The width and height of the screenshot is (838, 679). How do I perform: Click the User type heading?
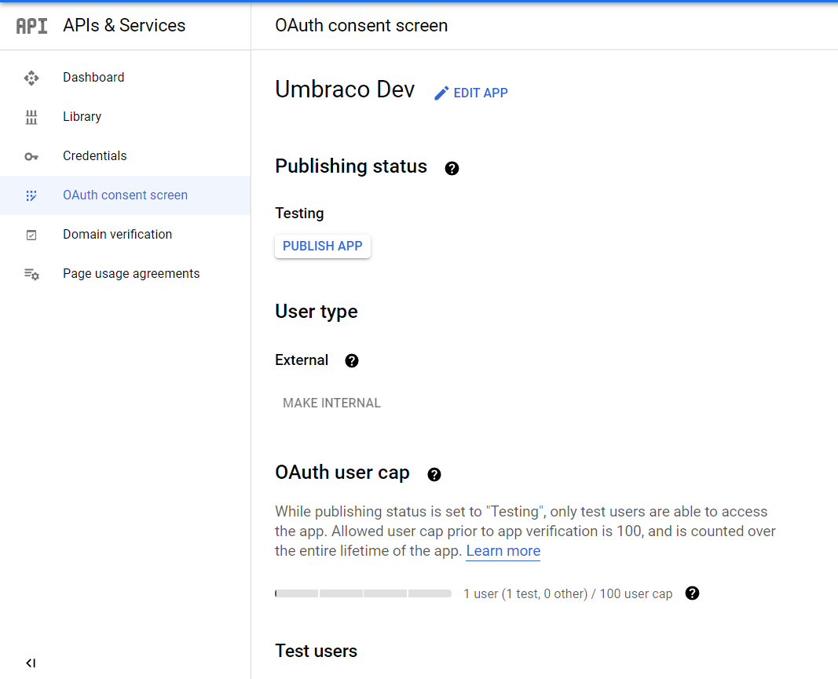(x=317, y=312)
